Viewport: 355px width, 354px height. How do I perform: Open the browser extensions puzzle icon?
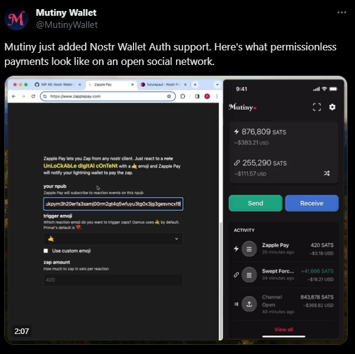pyautogui.click(x=183, y=97)
